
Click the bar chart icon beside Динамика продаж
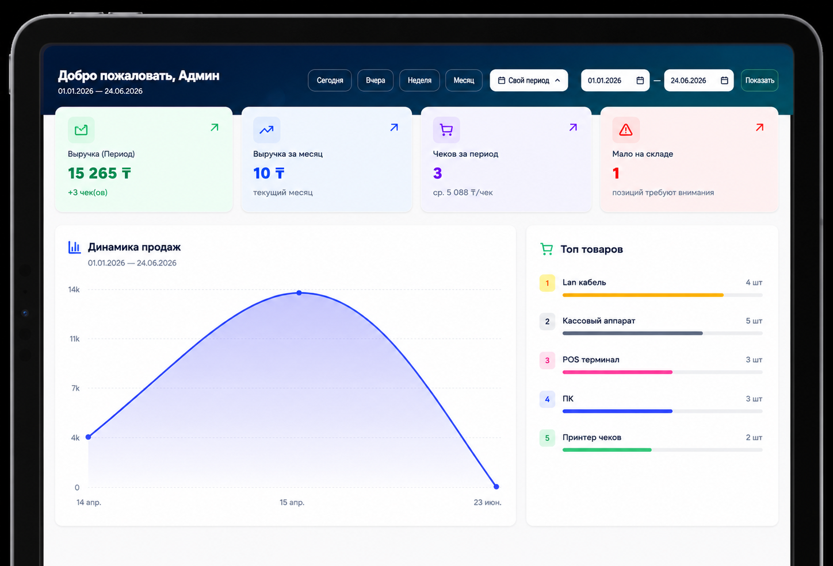click(74, 247)
